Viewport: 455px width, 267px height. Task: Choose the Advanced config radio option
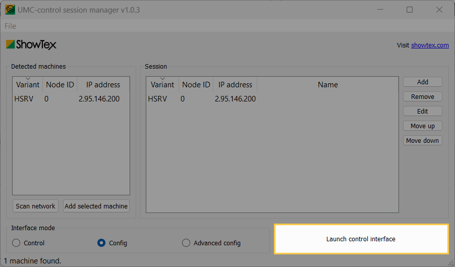[x=186, y=243]
